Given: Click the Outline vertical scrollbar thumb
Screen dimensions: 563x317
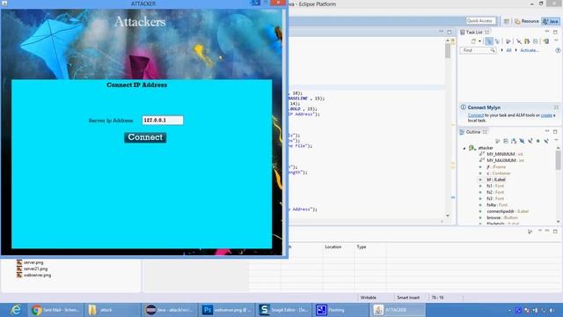Looking at the screenshot, I should [x=558, y=160].
